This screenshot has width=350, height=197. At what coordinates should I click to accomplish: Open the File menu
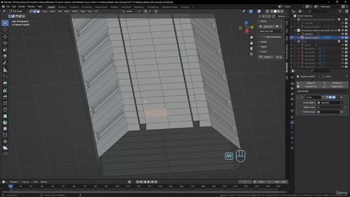[8, 7]
